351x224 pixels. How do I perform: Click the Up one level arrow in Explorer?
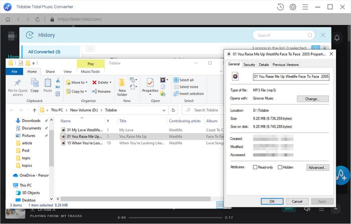pyautogui.click(x=35, y=110)
